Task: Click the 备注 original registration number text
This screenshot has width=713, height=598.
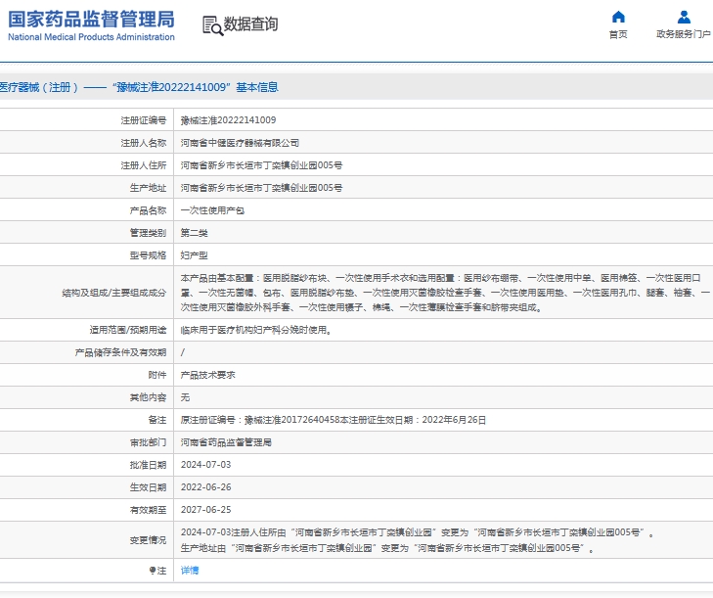Action: click(334, 420)
